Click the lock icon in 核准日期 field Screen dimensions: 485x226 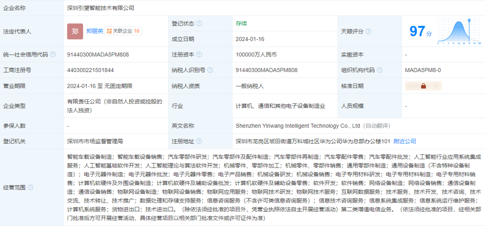(x=423, y=86)
